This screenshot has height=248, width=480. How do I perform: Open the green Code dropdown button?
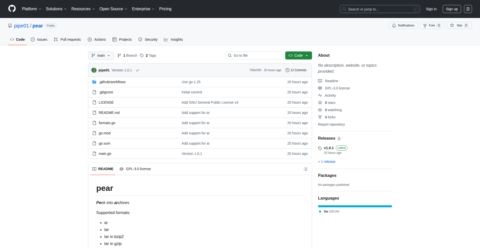[x=298, y=55]
